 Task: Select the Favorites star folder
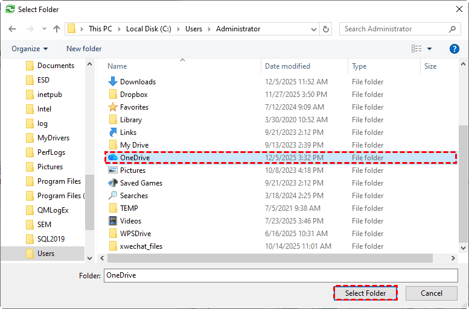pyautogui.click(x=113, y=107)
